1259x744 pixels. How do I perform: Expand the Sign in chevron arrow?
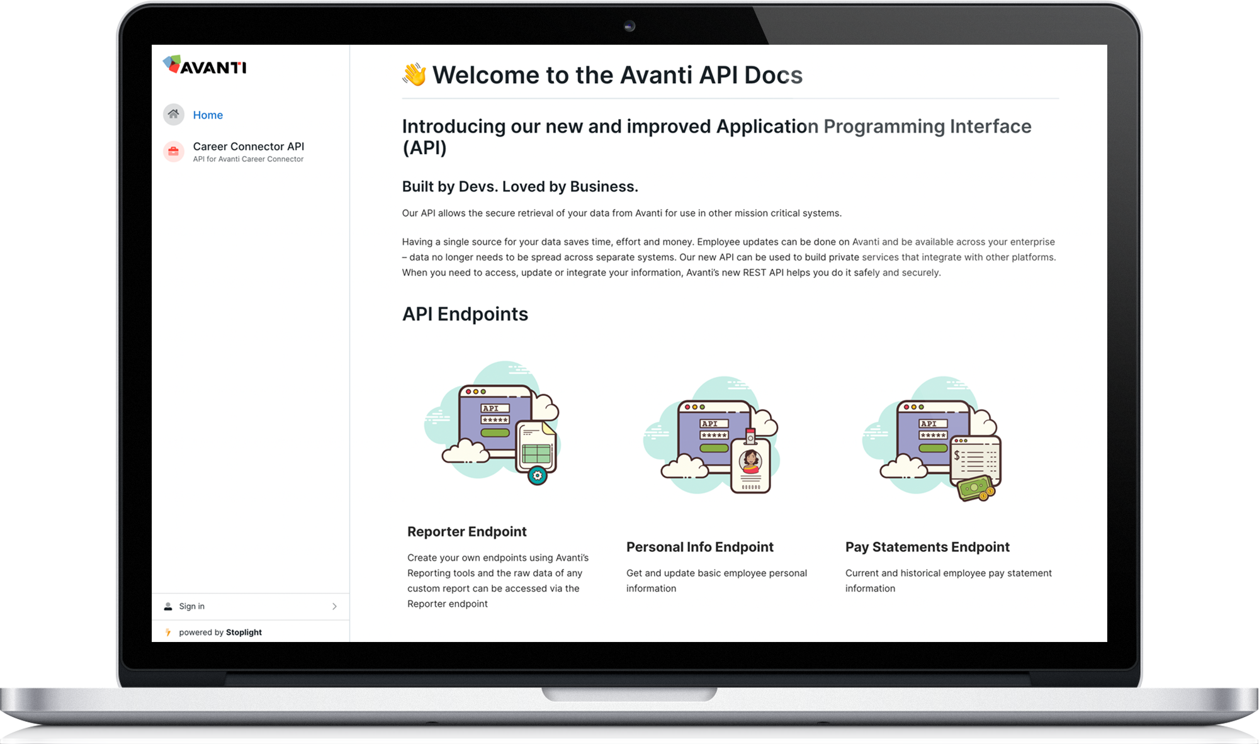tap(334, 606)
